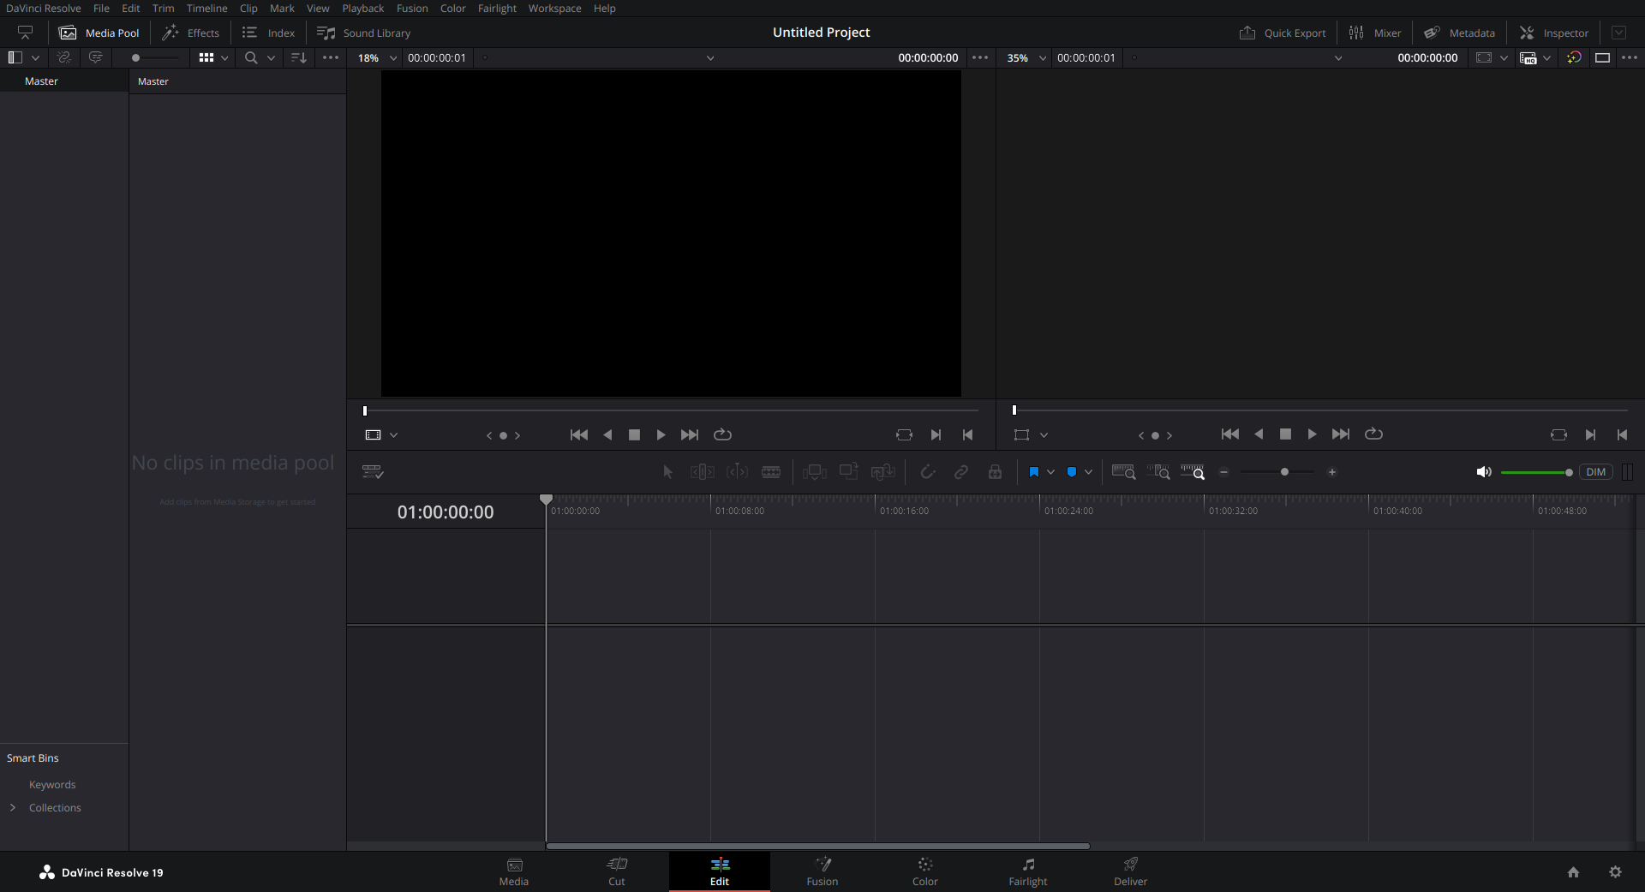Image resolution: width=1645 pixels, height=892 pixels.
Task: Activate the Dynamic Trim Mode tool
Action: coord(737,472)
